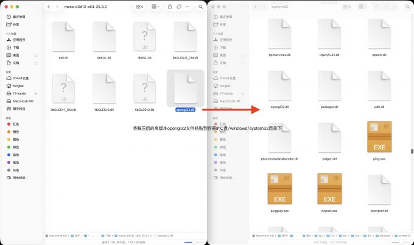Select opcservices.dll in system32 window

coord(279,34)
